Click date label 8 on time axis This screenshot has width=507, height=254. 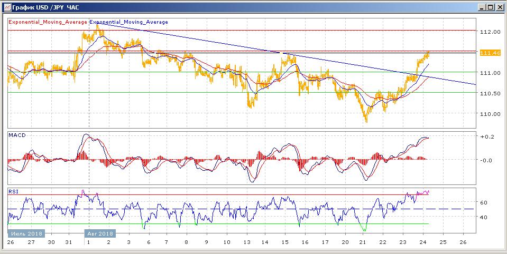point(187,242)
